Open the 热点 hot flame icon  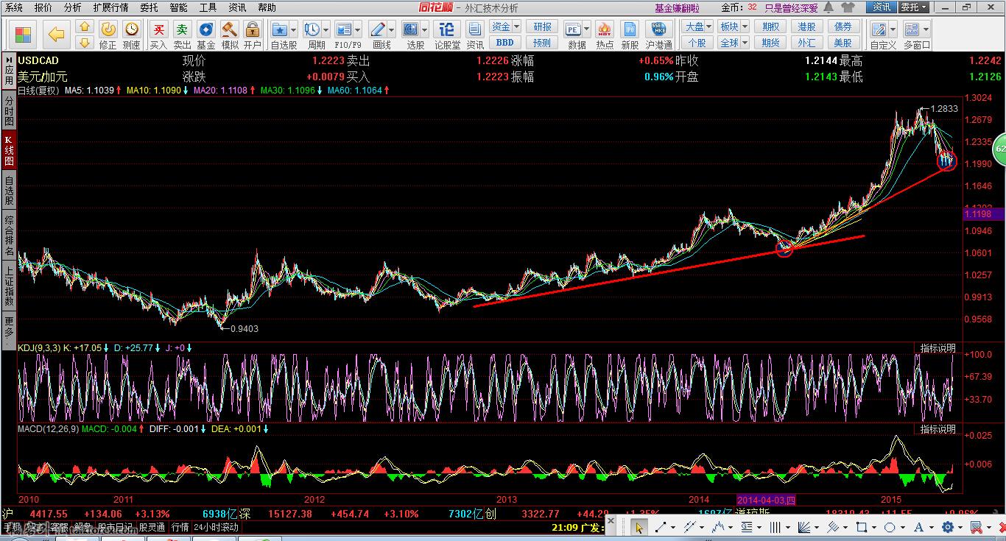(x=605, y=29)
